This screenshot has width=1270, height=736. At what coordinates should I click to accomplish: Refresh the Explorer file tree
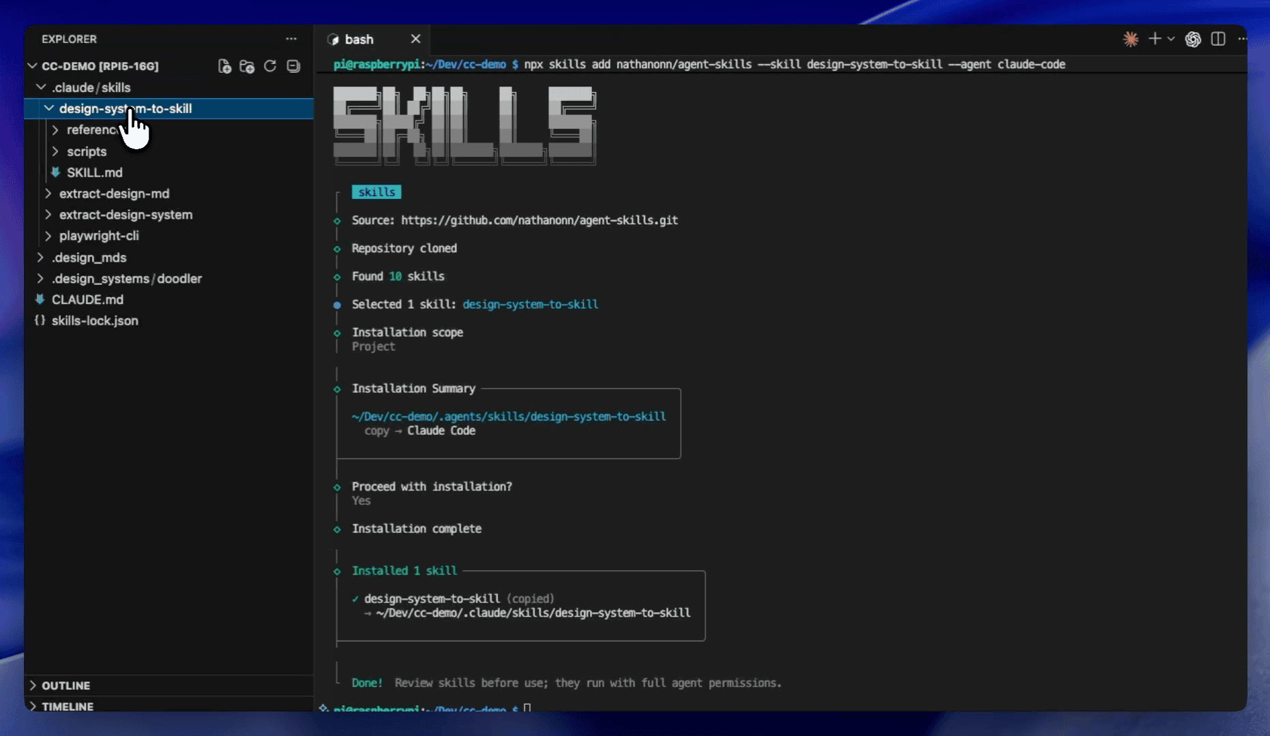point(270,66)
